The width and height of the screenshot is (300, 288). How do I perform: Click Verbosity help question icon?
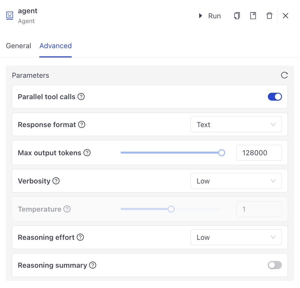(x=56, y=181)
